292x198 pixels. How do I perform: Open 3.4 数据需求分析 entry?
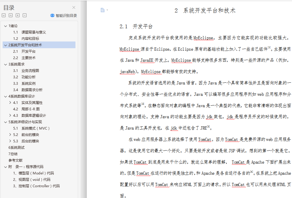[x=28, y=90]
